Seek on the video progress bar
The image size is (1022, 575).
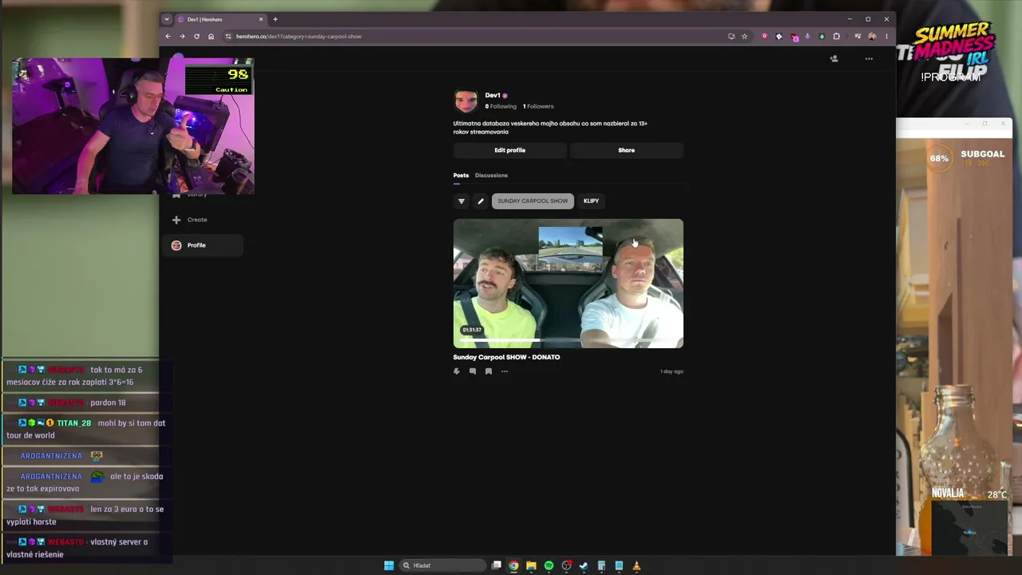(x=568, y=341)
